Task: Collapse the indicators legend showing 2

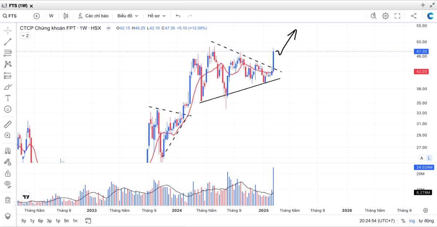Action: coord(25,36)
